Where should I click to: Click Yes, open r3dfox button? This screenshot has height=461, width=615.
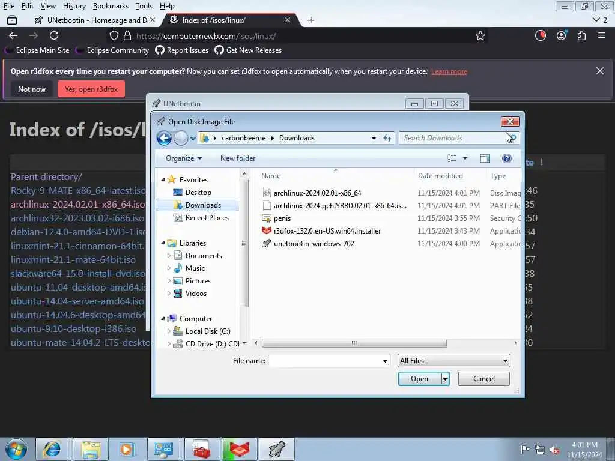point(91,89)
